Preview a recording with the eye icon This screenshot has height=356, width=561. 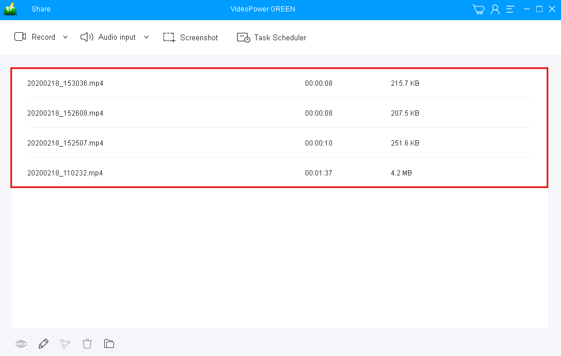click(21, 343)
